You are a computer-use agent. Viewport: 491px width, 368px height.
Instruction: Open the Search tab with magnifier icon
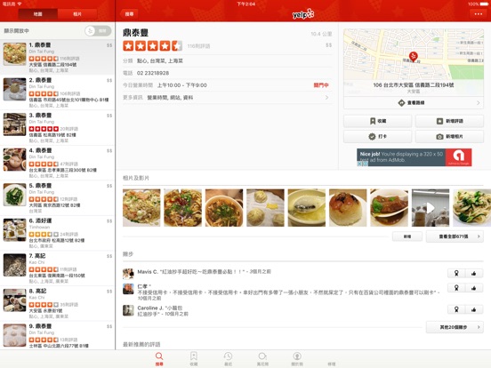coord(159,358)
